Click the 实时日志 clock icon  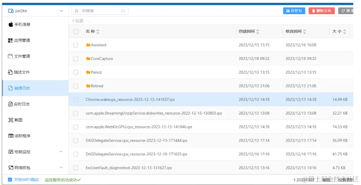click(x=10, y=104)
